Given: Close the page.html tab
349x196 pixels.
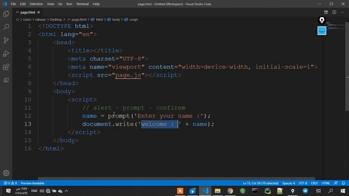Looking at the screenshot, I should coord(39,12).
